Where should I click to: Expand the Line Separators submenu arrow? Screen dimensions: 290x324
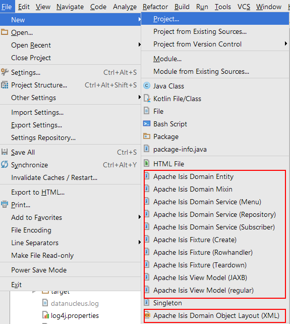tap(140, 242)
